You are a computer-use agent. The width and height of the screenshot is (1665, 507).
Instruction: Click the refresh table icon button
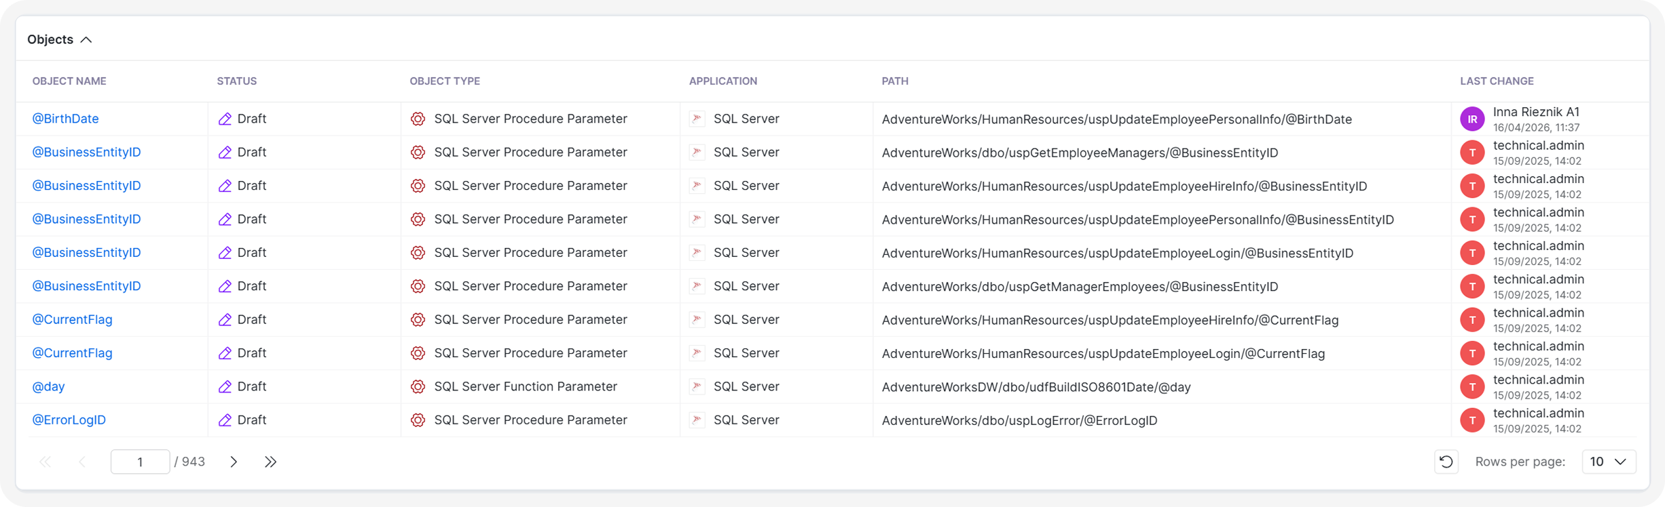pyautogui.click(x=1446, y=462)
